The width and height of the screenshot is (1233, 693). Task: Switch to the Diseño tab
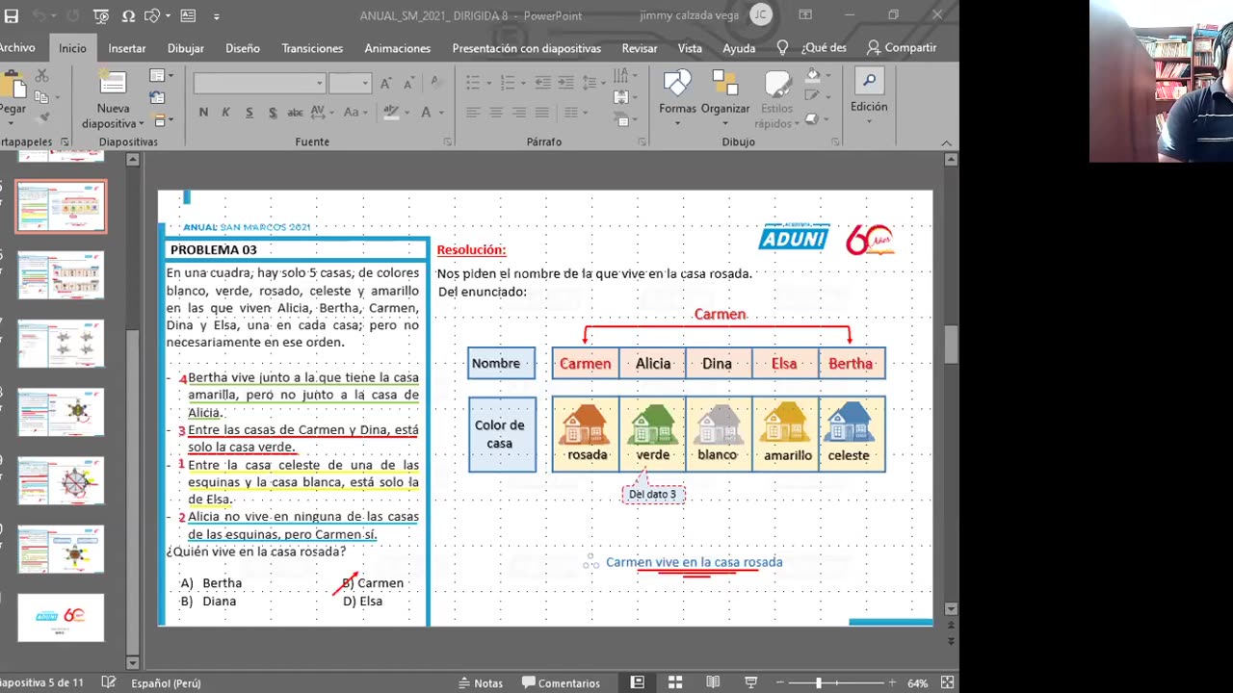243,48
